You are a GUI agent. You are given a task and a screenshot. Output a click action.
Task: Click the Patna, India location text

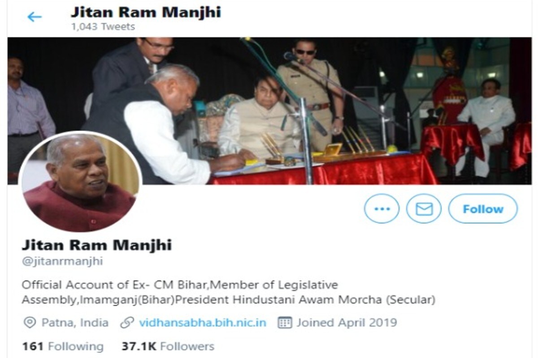point(75,323)
